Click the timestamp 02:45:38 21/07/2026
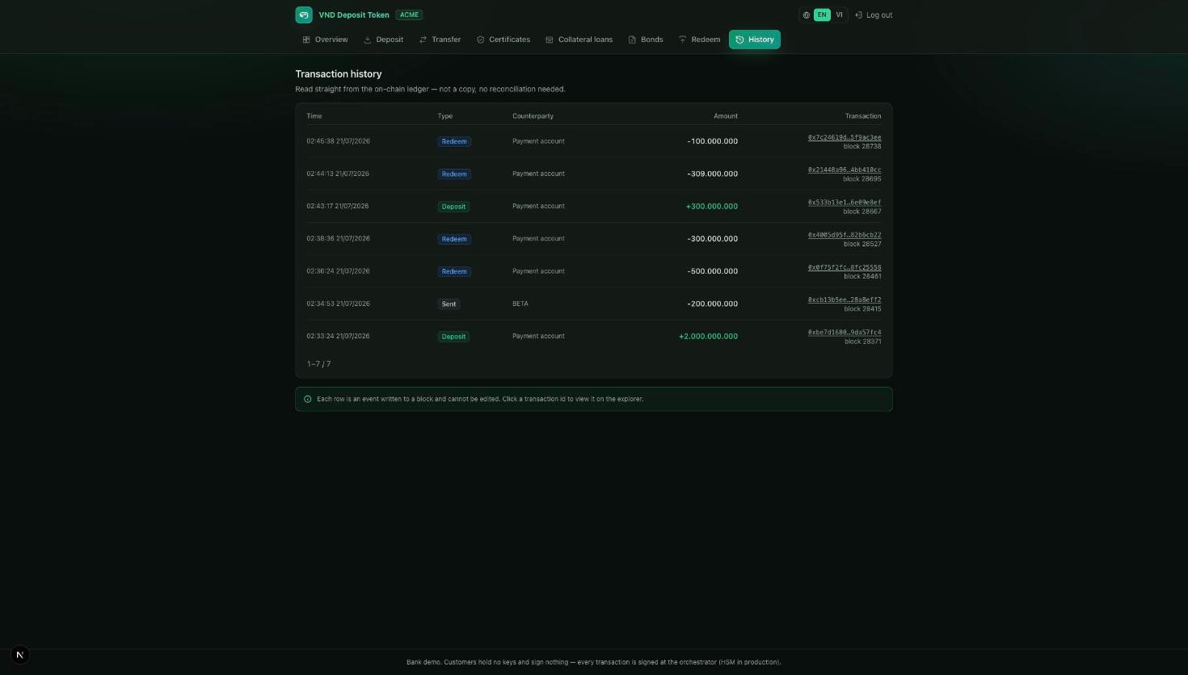1188x675 pixels. (338, 141)
